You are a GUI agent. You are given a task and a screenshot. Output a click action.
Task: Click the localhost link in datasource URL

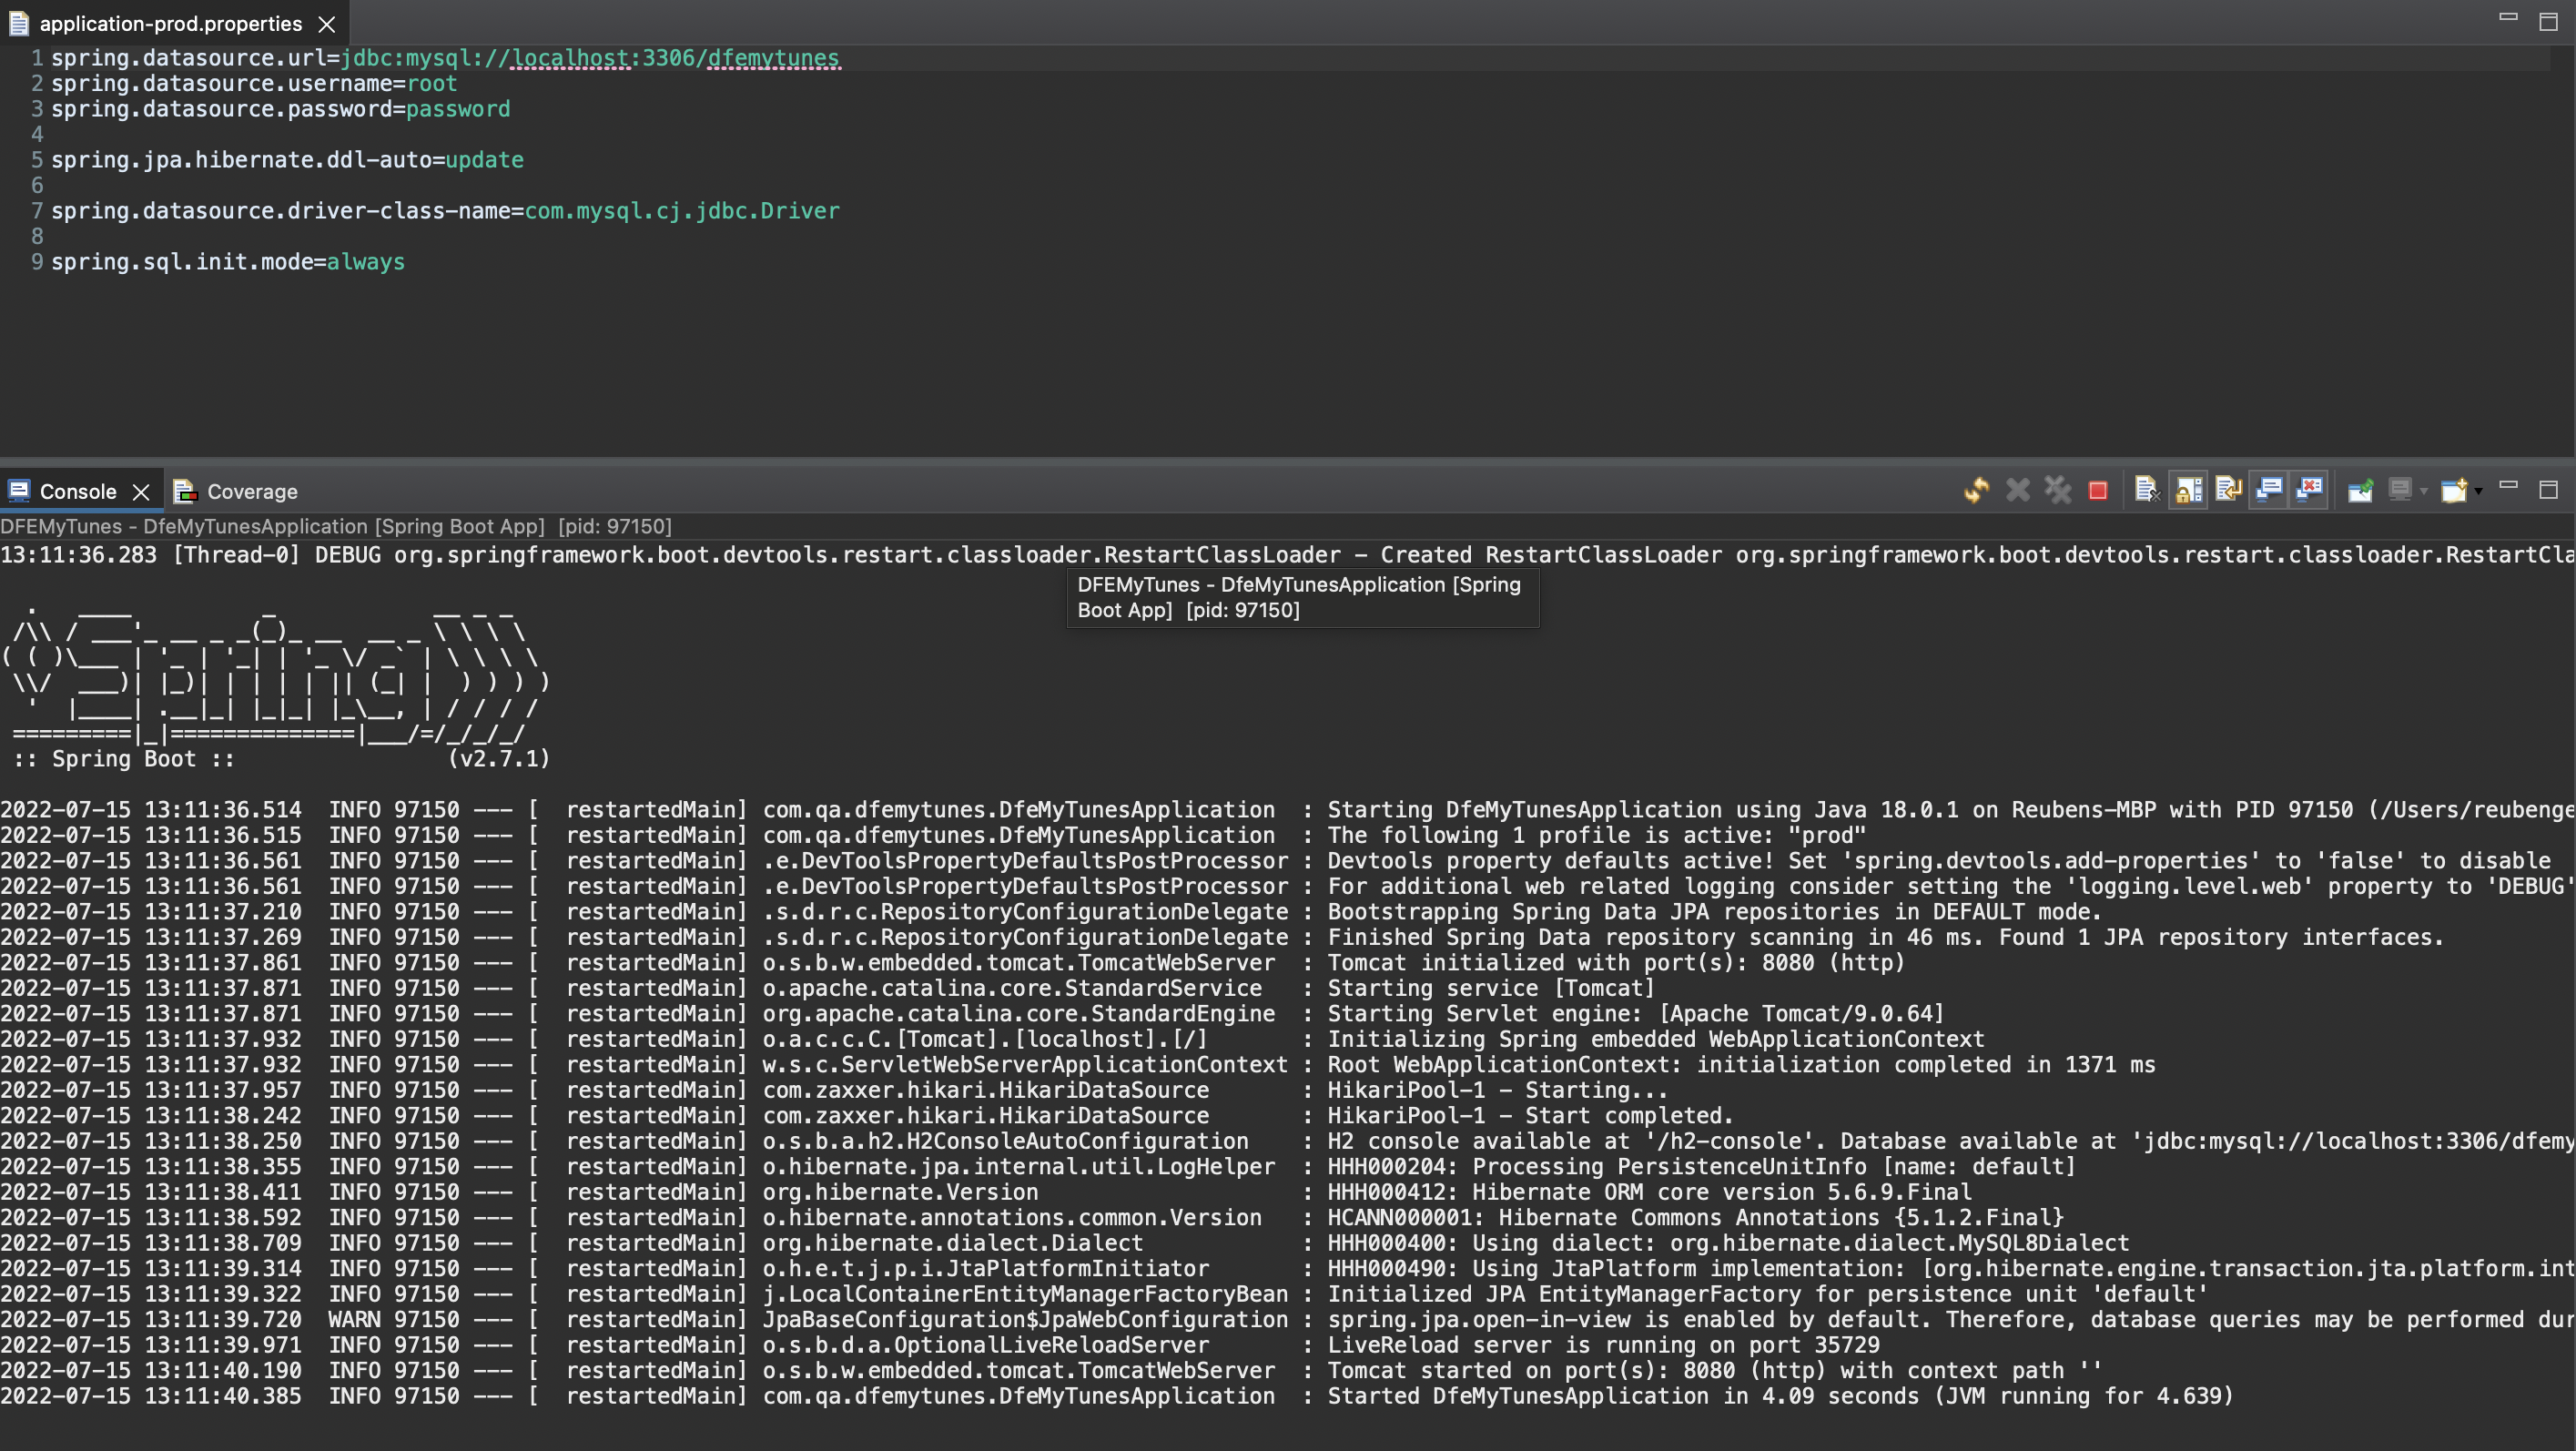[570, 58]
